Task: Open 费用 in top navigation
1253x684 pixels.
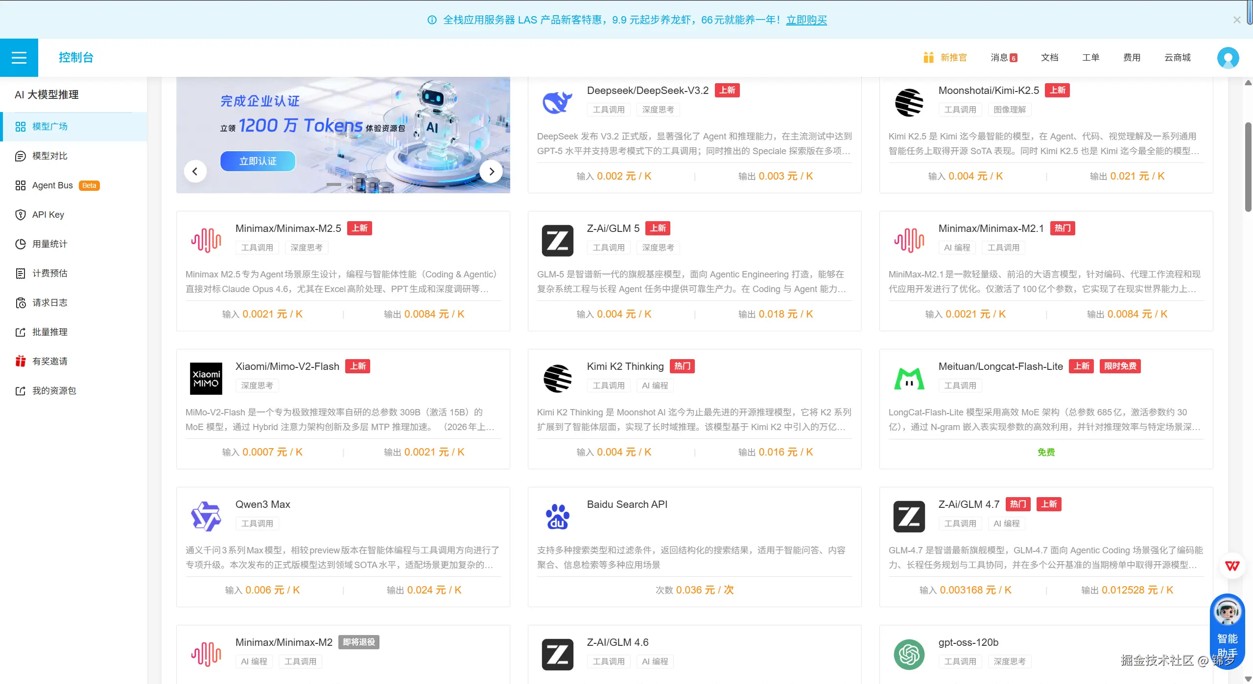Action: [x=1132, y=58]
